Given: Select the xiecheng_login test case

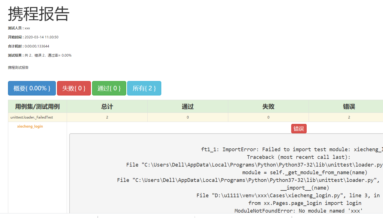Looking at the screenshot, I should (x=30, y=126).
